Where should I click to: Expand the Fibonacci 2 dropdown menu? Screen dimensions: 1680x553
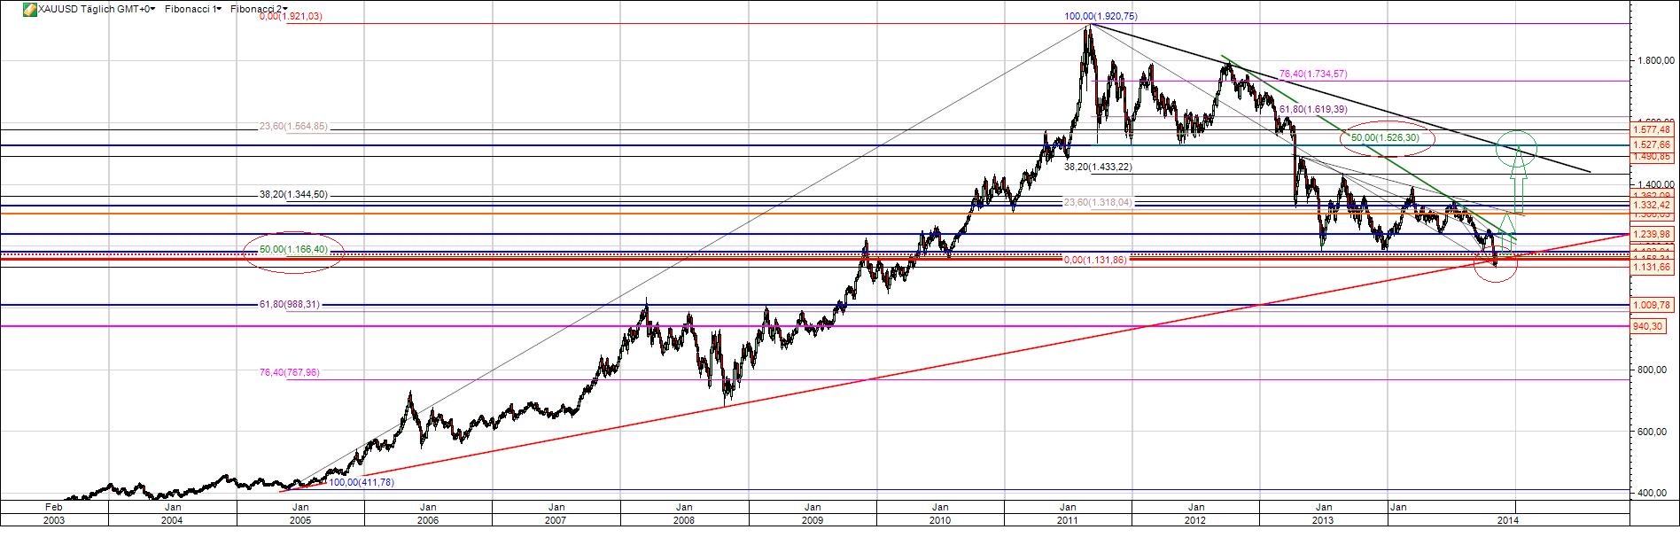[x=257, y=9]
